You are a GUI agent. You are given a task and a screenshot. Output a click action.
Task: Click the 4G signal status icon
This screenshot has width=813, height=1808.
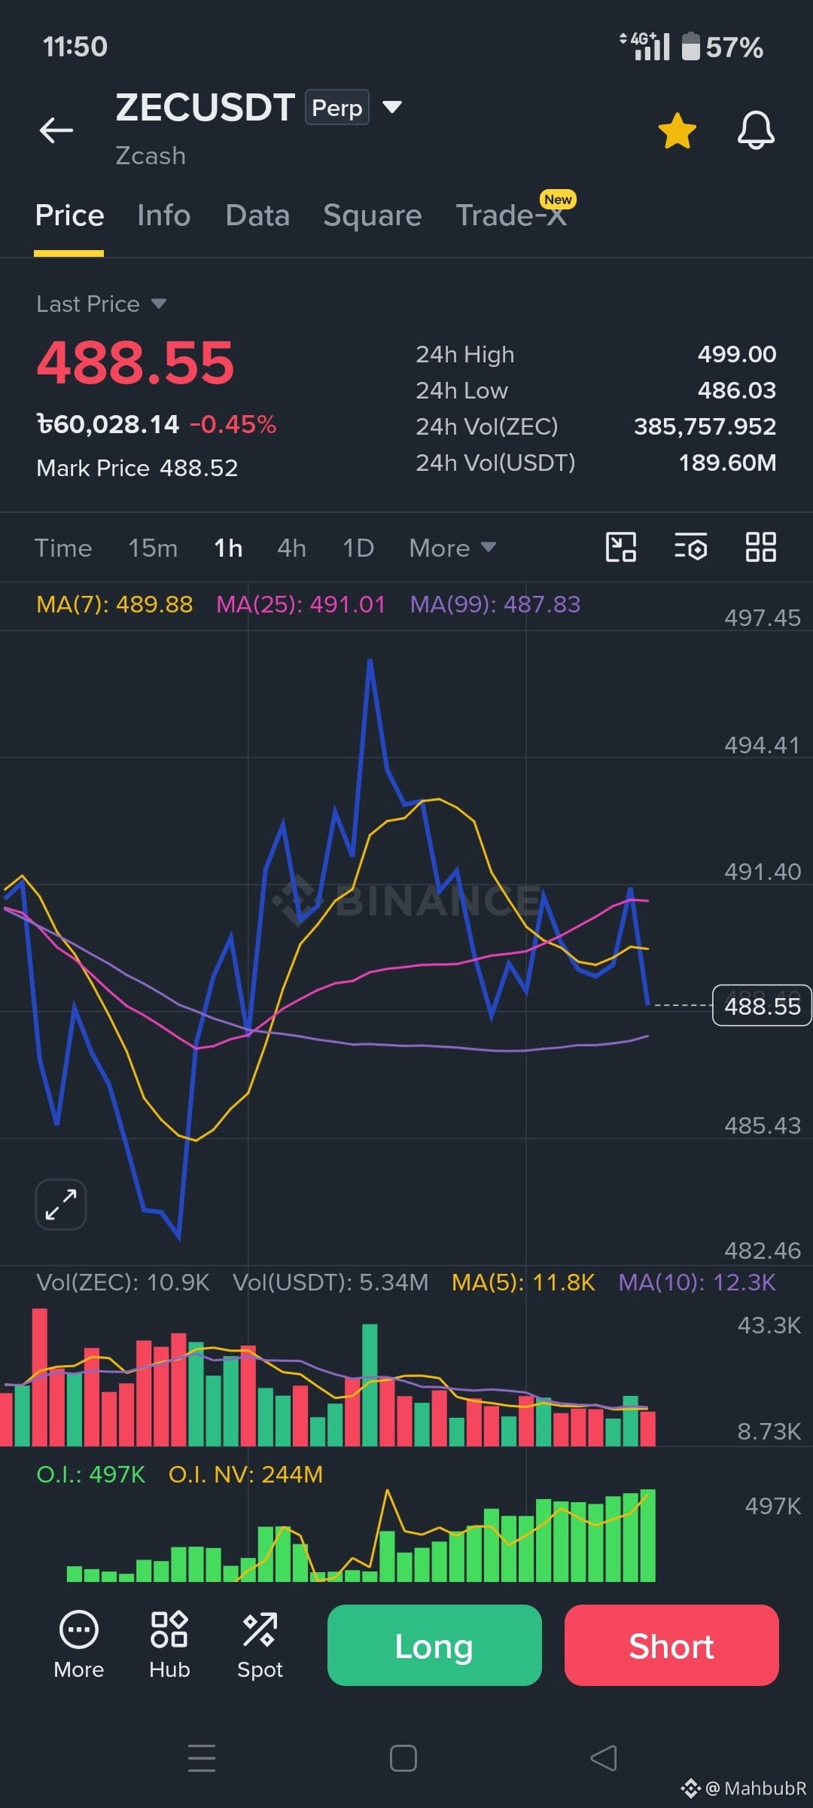click(644, 46)
